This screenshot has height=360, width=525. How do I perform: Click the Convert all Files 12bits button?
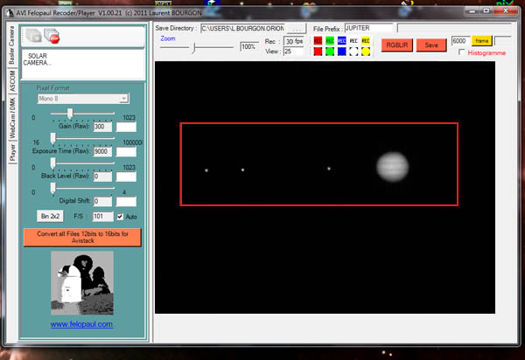(82, 235)
